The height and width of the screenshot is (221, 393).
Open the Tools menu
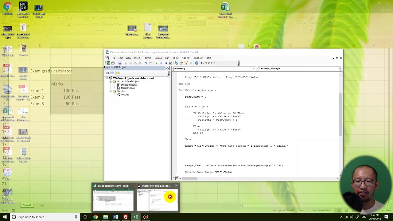pos(176,58)
